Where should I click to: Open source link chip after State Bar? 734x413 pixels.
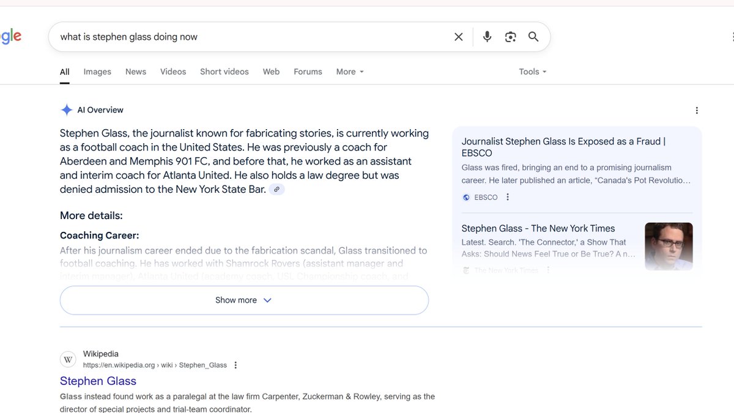point(276,190)
